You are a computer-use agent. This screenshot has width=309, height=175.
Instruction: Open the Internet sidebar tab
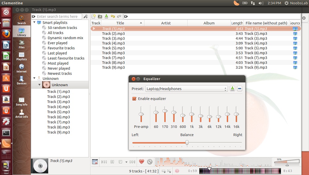pyautogui.click(x=22, y=68)
